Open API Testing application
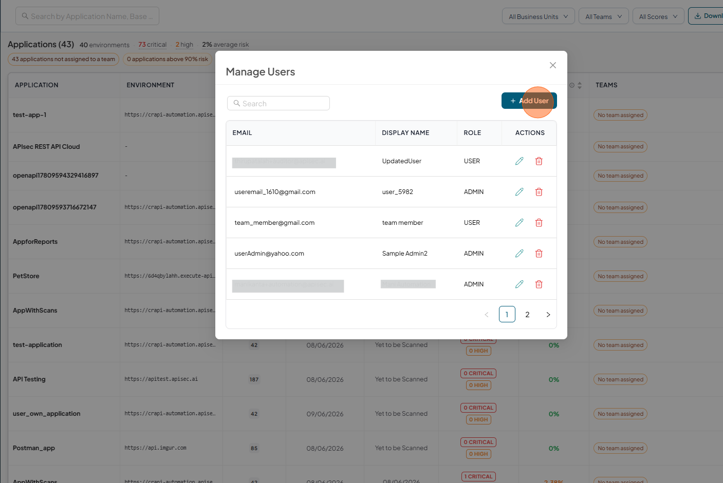 pyautogui.click(x=29, y=379)
